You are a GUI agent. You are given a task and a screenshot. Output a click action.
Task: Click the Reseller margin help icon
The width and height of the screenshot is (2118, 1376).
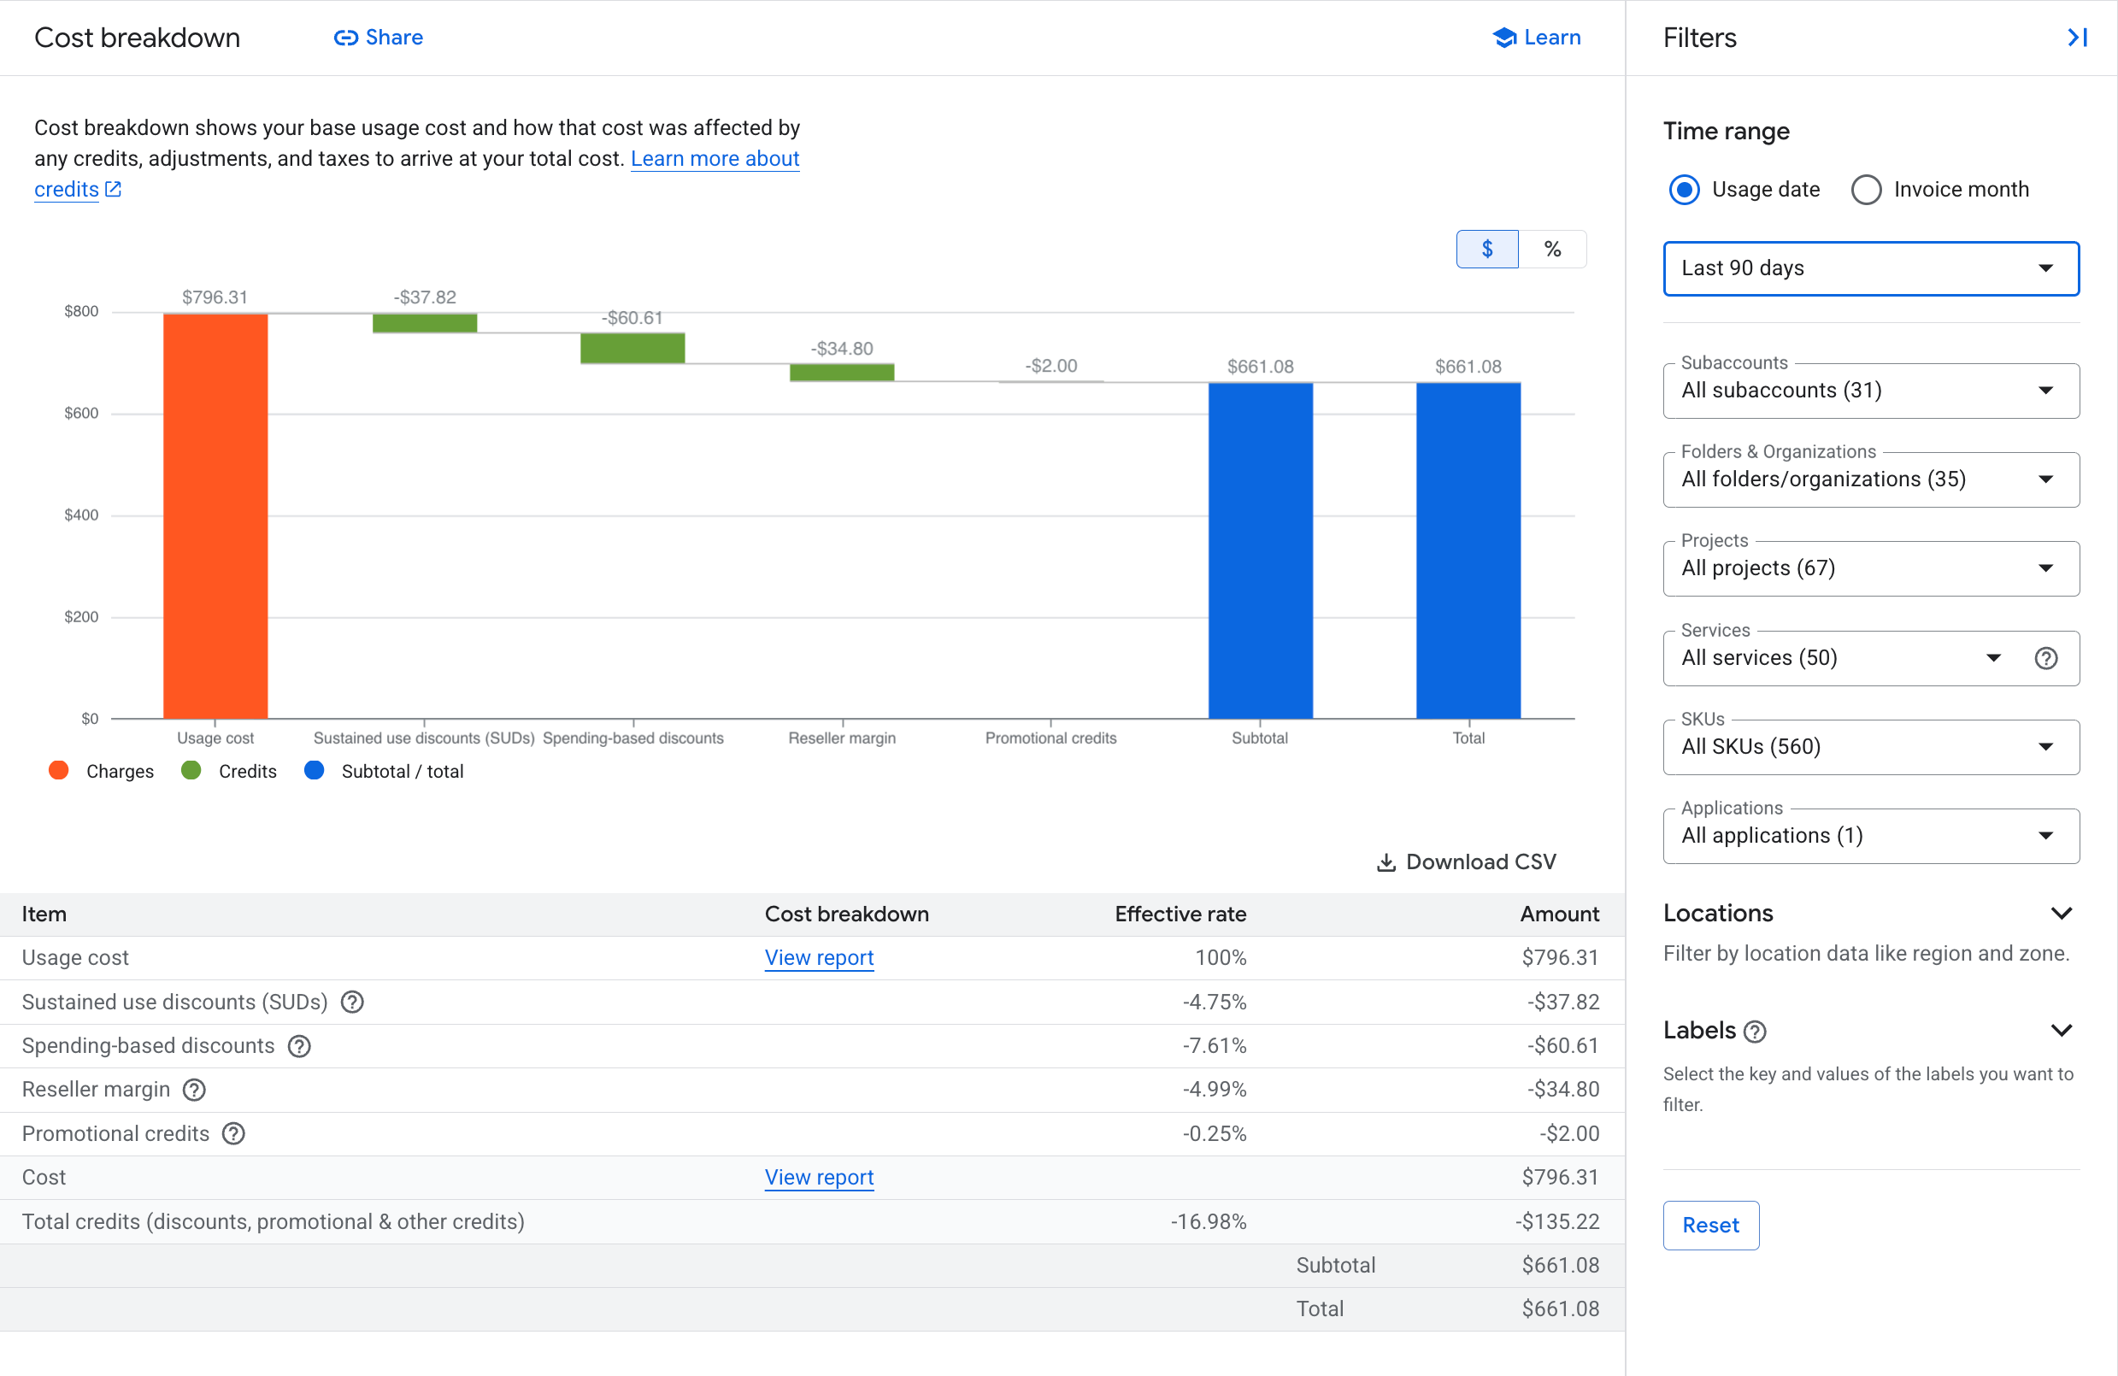pyautogui.click(x=194, y=1089)
